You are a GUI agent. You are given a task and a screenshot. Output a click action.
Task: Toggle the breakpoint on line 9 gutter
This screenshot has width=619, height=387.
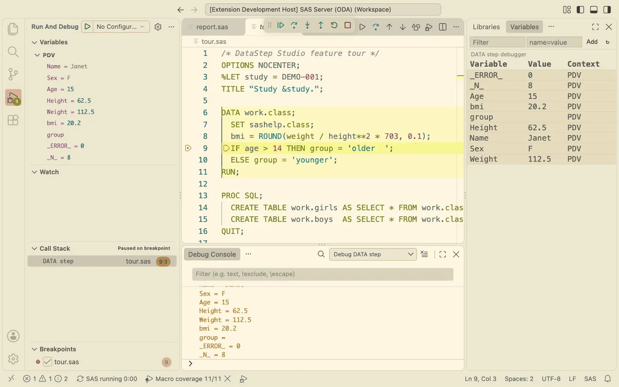[x=188, y=148]
